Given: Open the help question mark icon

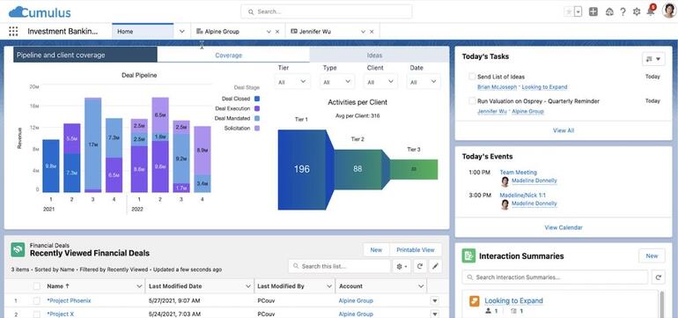Looking at the screenshot, I should click(x=623, y=12).
